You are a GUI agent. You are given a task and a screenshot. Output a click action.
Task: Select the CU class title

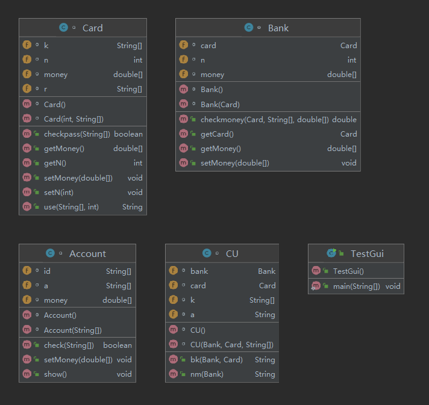(232, 253)
